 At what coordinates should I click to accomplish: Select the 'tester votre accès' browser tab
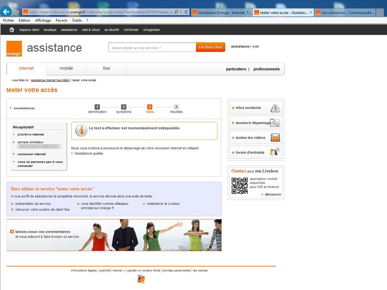tap(283, 12)
